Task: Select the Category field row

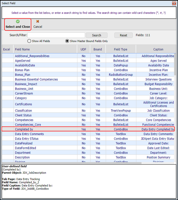Action: (x=88, y=98)
